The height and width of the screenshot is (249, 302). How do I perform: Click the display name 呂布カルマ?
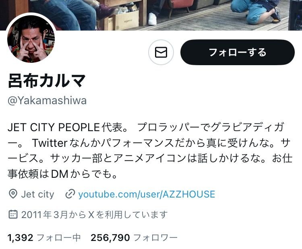(47, 80)
